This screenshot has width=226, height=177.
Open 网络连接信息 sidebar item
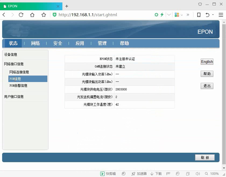(x=19, y=72)
